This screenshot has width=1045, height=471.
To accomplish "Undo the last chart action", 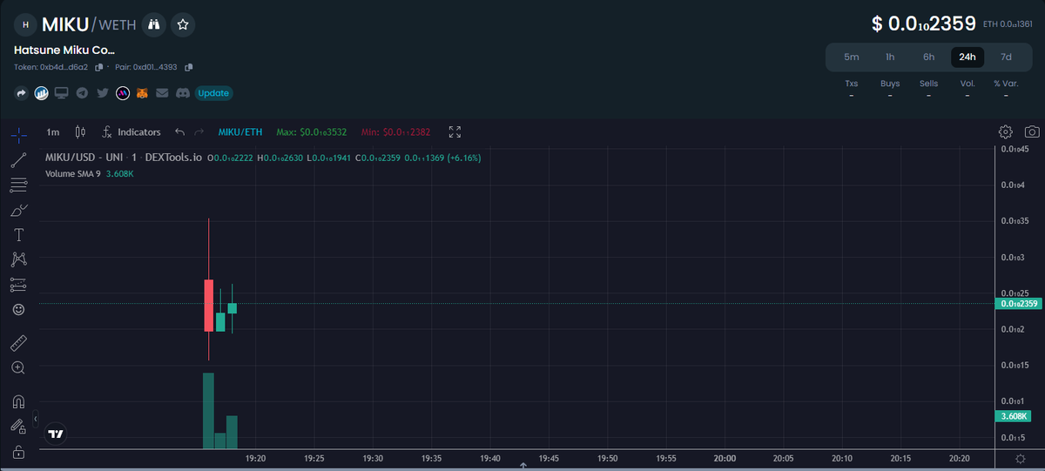I will tap(180, 132).
